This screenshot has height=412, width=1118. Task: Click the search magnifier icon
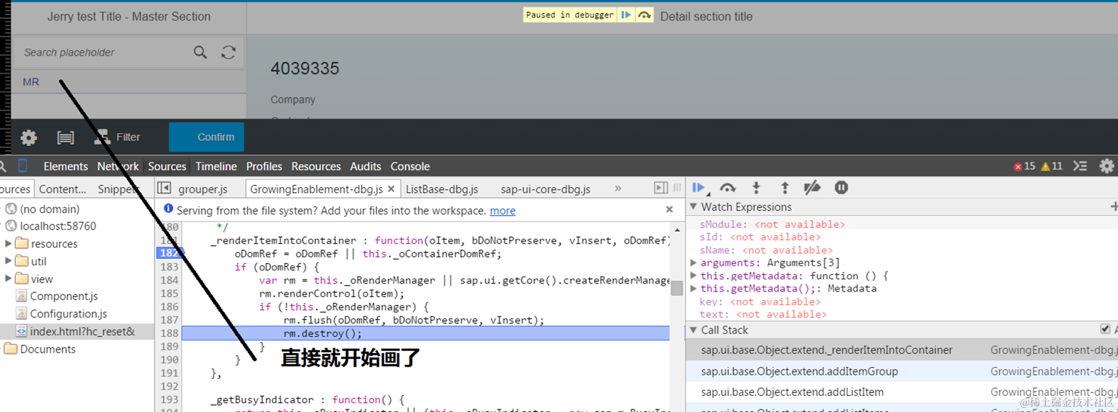pyautogui.click(x=201, y=52)
